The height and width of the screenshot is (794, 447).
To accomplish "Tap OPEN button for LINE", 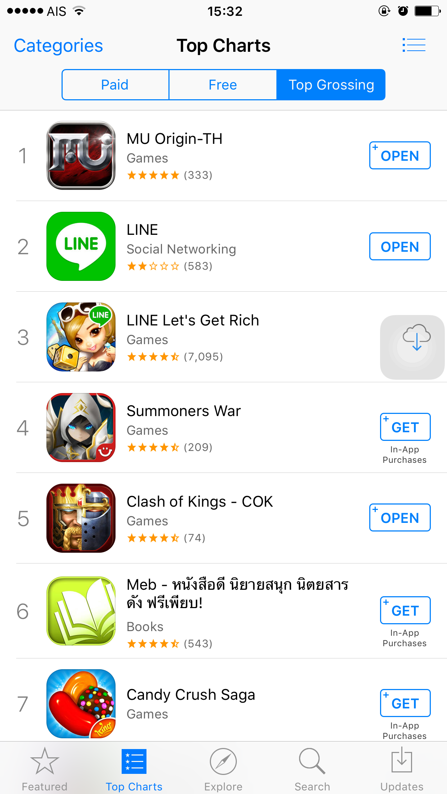I will (x=400, y=246).
